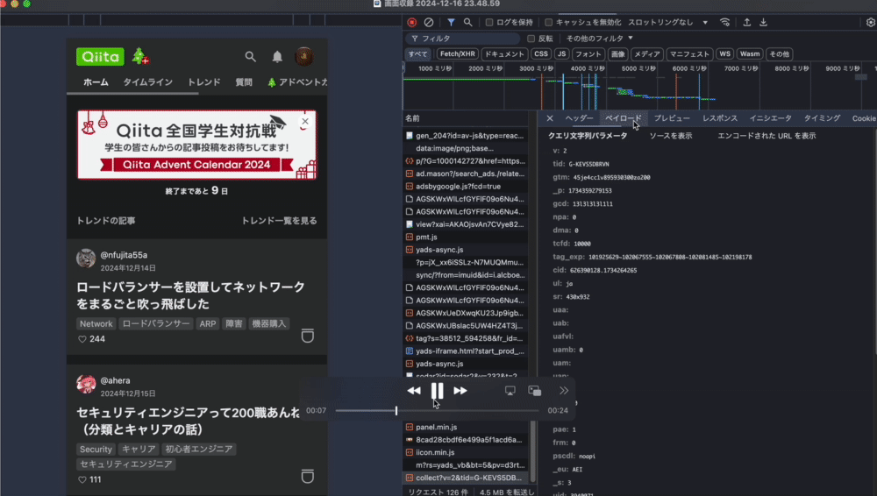Like the article with 111 likes
This screenshot has height=496, width=877.
coord(82,479)
